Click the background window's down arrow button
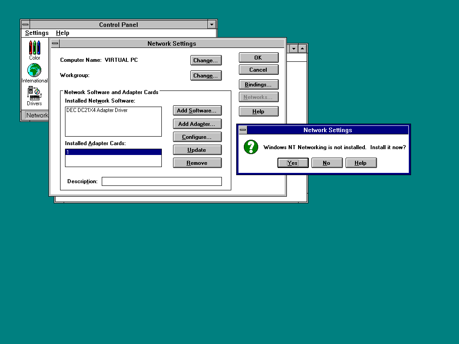 coord(294,48)
